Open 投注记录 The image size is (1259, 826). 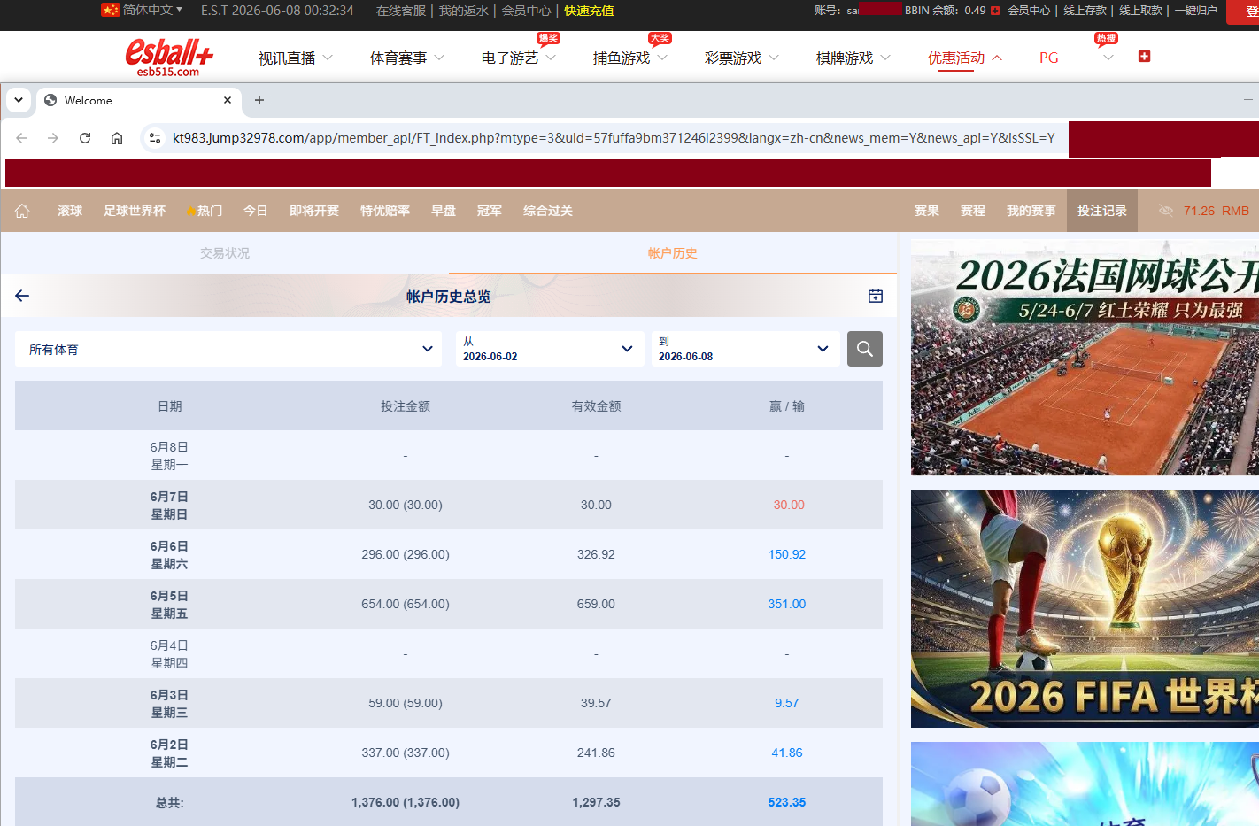click(x=1102, y=211)
